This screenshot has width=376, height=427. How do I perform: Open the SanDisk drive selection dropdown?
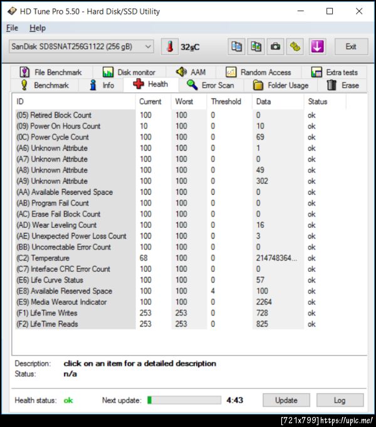81,46
